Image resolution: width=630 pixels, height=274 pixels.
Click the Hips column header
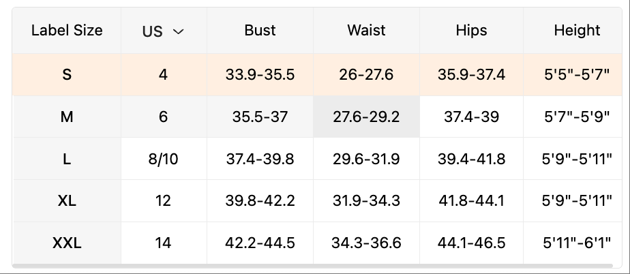pos(471,31)
